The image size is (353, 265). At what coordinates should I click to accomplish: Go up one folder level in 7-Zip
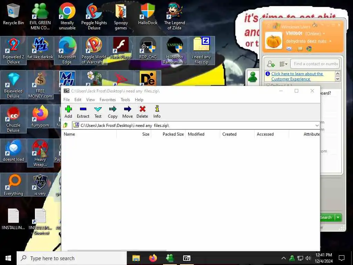coord(66,125)
